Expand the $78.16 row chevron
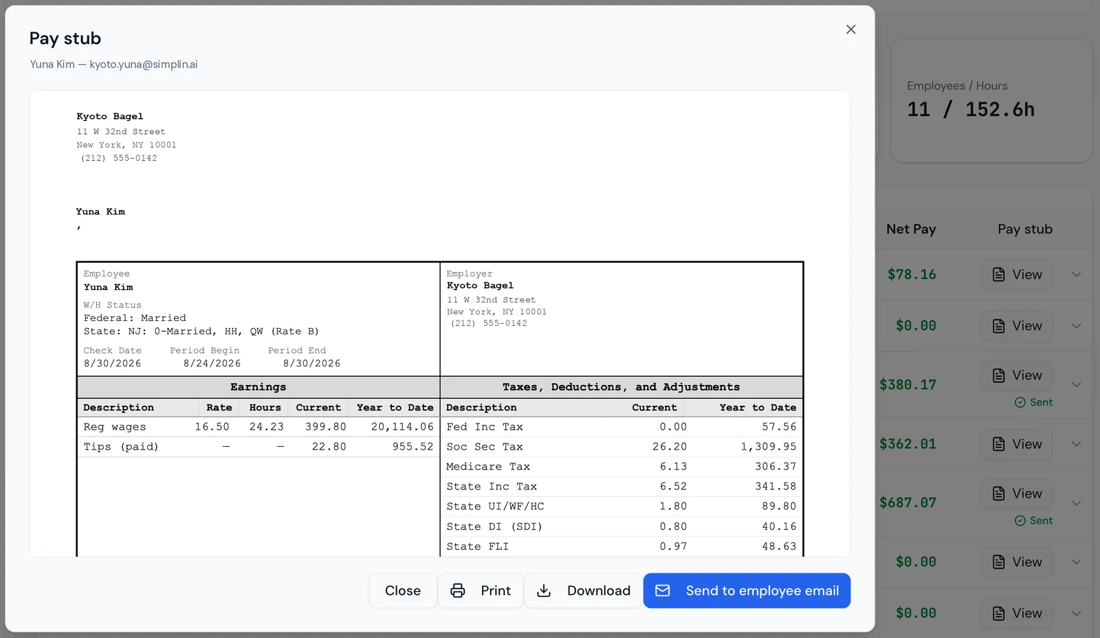The height and width of the screenshot is (638, 1100). [x=1077, y=274]
